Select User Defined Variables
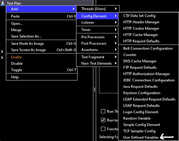The width and height of the screenshot is (179, 141). tap(141, 137)
